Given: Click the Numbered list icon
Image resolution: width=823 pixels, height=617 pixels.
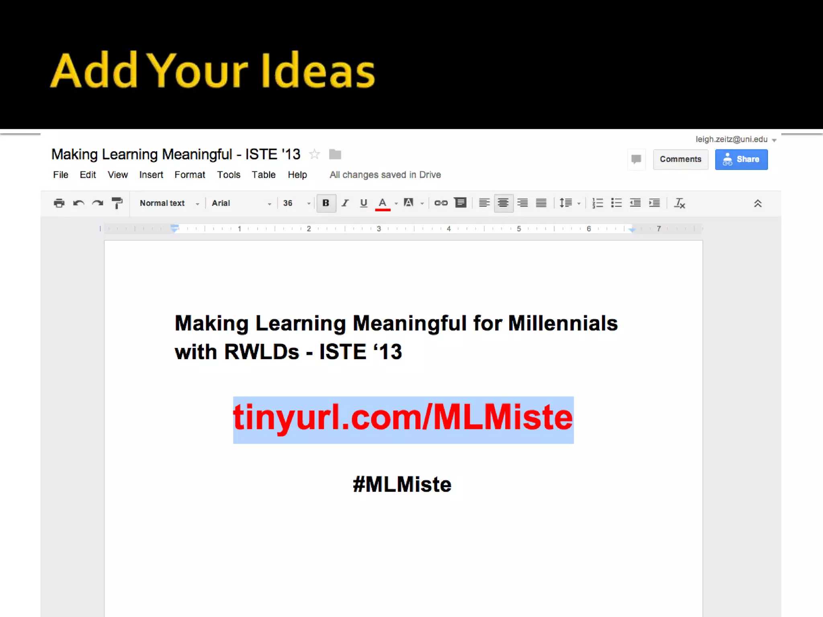Looking at the screenshot, I should point(598,203).
